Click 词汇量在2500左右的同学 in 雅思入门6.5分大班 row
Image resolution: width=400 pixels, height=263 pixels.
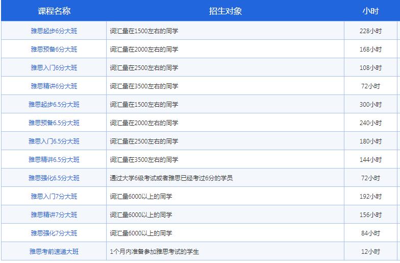144,141
